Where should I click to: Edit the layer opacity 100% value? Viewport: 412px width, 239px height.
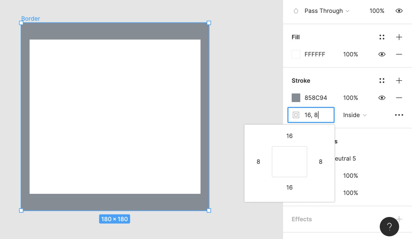click(377, 11)
